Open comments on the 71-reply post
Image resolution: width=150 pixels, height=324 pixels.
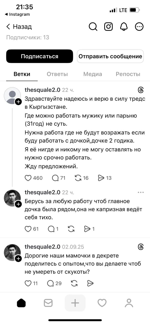tap(55, 178)
